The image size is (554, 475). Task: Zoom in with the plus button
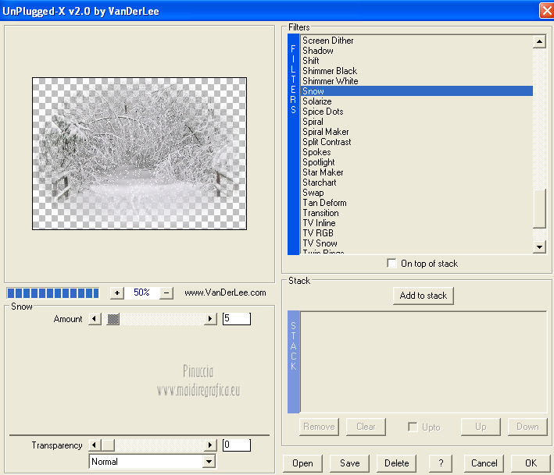pyautogui.click(x=117, y=292)
